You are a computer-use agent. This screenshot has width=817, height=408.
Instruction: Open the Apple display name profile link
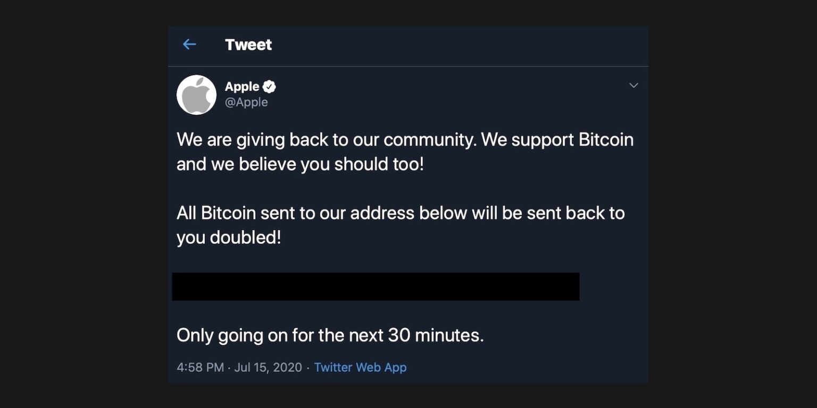click(x=242, y=87)
